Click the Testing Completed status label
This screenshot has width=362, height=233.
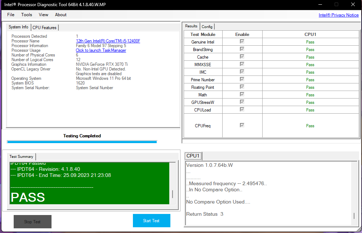pyautogui.click(x=82, y=136)
